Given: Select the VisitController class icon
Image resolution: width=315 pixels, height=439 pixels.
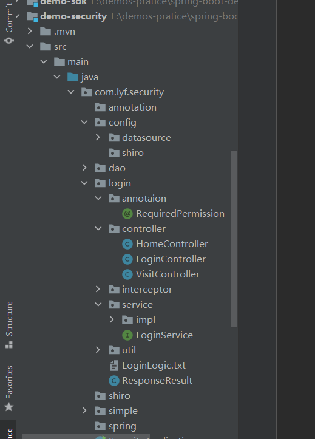Looking at the screenshot, I should (x=127, y=274).
